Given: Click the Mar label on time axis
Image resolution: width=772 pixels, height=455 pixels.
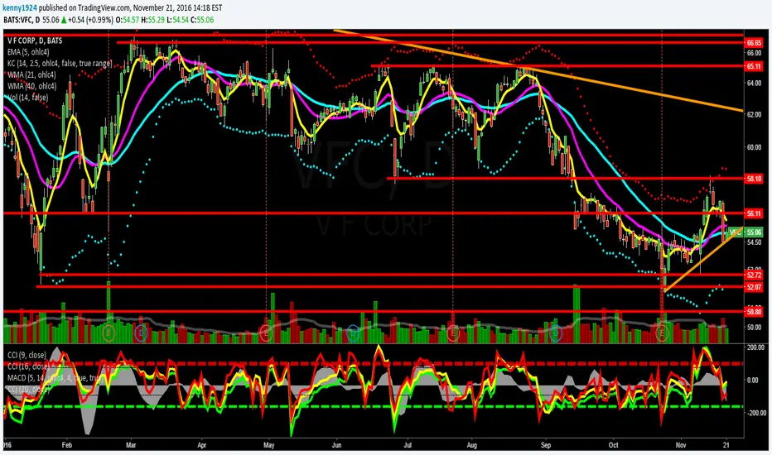Looking at the screenshot, I should 131,445.
